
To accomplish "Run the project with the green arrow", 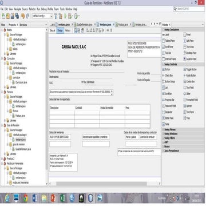I will coord(65,16).
